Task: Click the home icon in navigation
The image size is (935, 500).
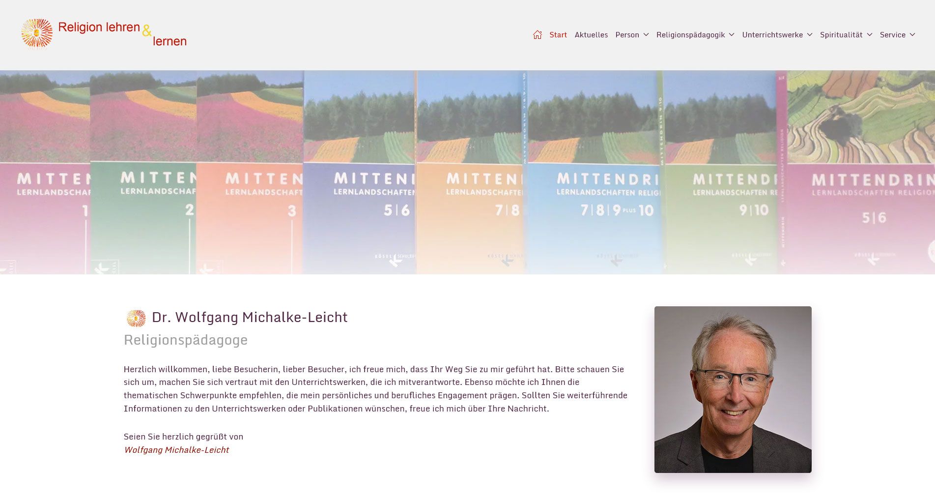Action: pos(538,35)
